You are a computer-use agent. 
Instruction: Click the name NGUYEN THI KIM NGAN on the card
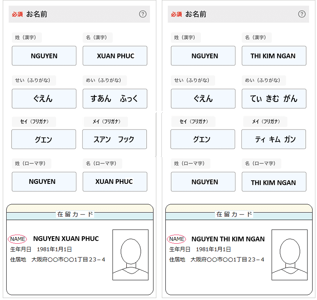click(x=228, y=239)
